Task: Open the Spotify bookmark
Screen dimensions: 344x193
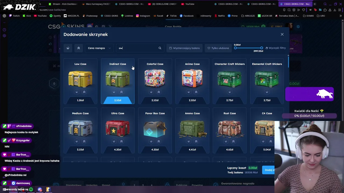Action: pos(55,16)
